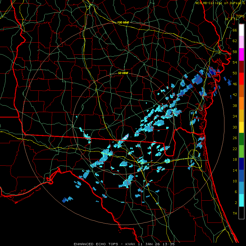
Task: Click the gold 38 kft legend swatch
Action: point(241,116)
